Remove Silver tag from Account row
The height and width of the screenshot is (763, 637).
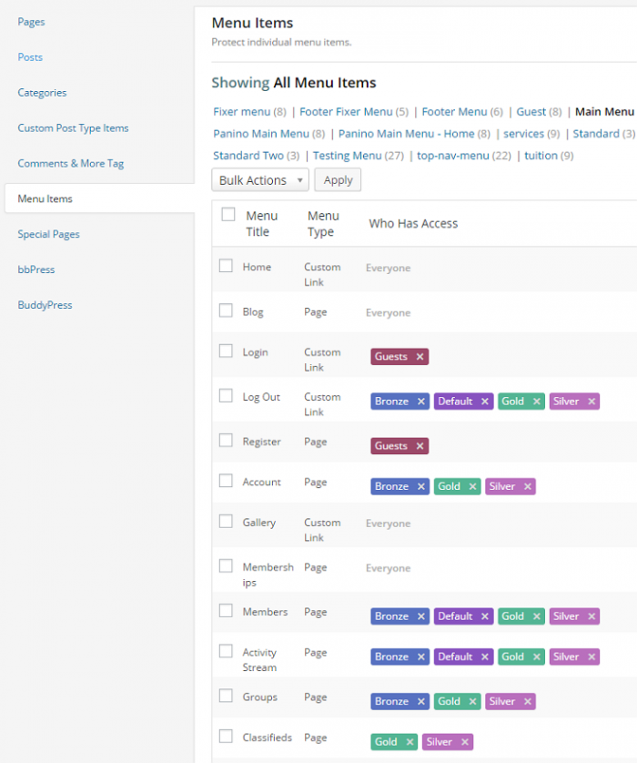coord(528,486)
